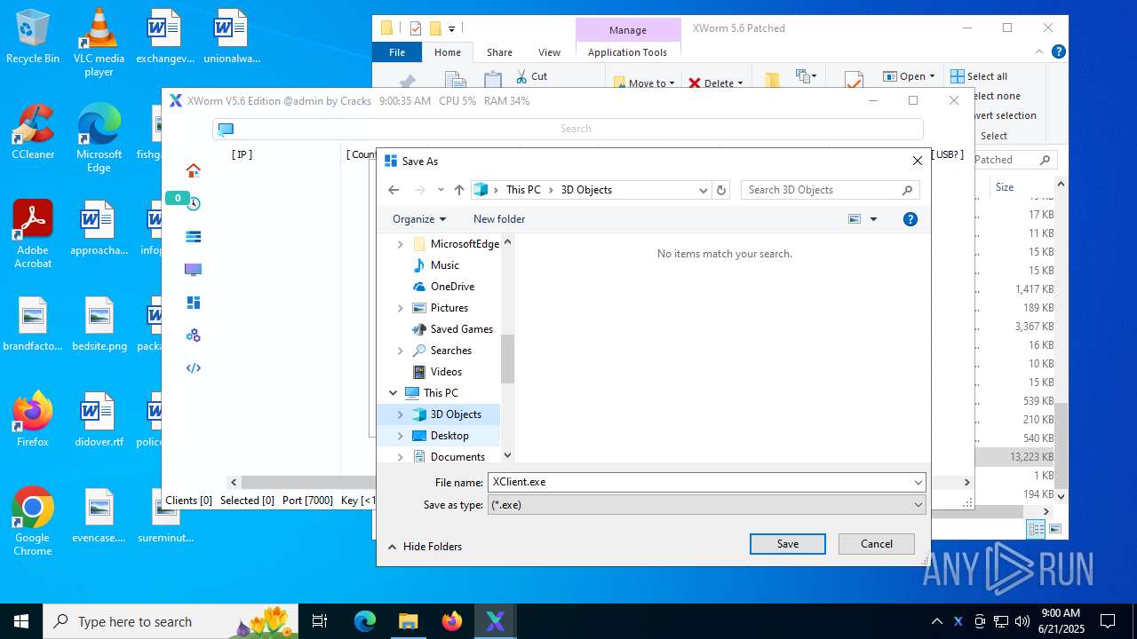Click the view icon in Save As toolbar
1137x639 pixels.
(x=855, y=219)
